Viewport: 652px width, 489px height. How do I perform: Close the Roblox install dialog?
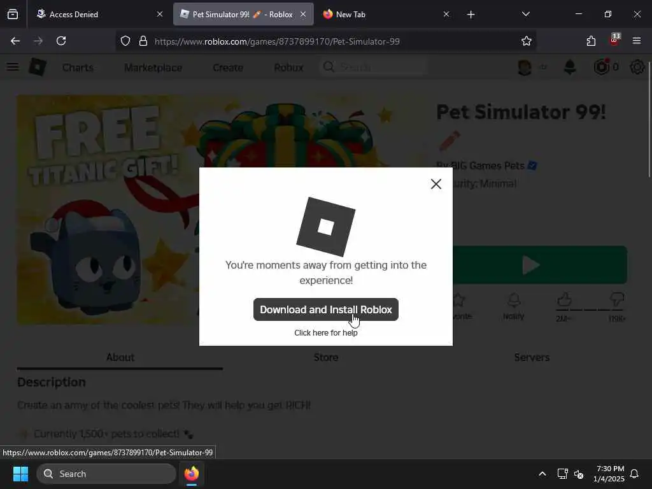tap(436, 184)
